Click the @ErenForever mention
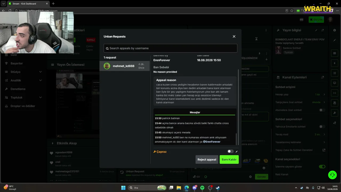This screenshot has height=192, width=341. [x=212, y=142]
